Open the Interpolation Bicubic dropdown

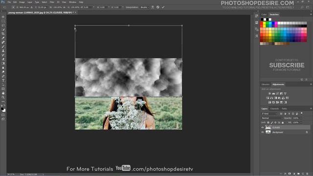pyautogui.click(x=145, y=7)
